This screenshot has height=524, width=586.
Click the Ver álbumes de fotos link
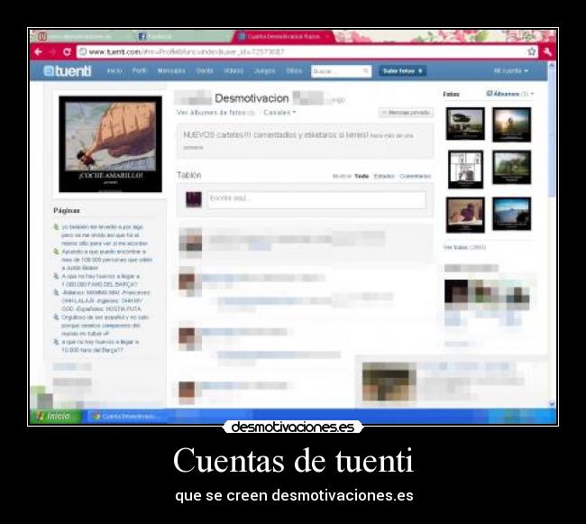tap(215, 113)
